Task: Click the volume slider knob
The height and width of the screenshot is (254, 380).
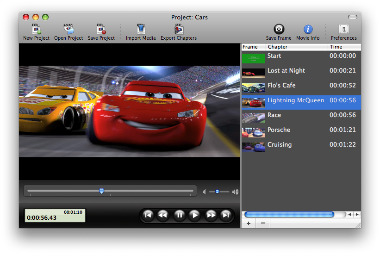Action: coord(218,192)
